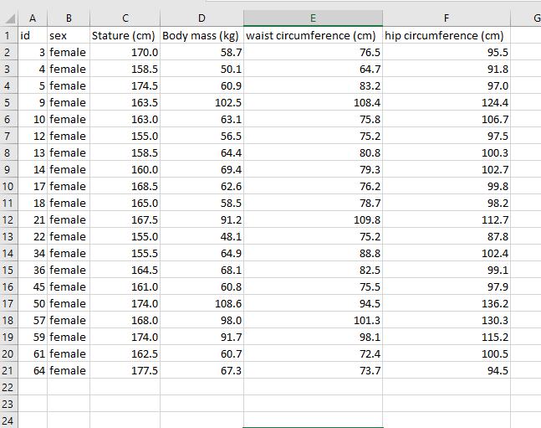Click the Select All corner triangle

pyautogui.click(x=10, y=18)
